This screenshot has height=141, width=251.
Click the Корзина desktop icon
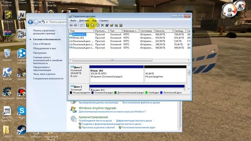click(x=7, y=55)
